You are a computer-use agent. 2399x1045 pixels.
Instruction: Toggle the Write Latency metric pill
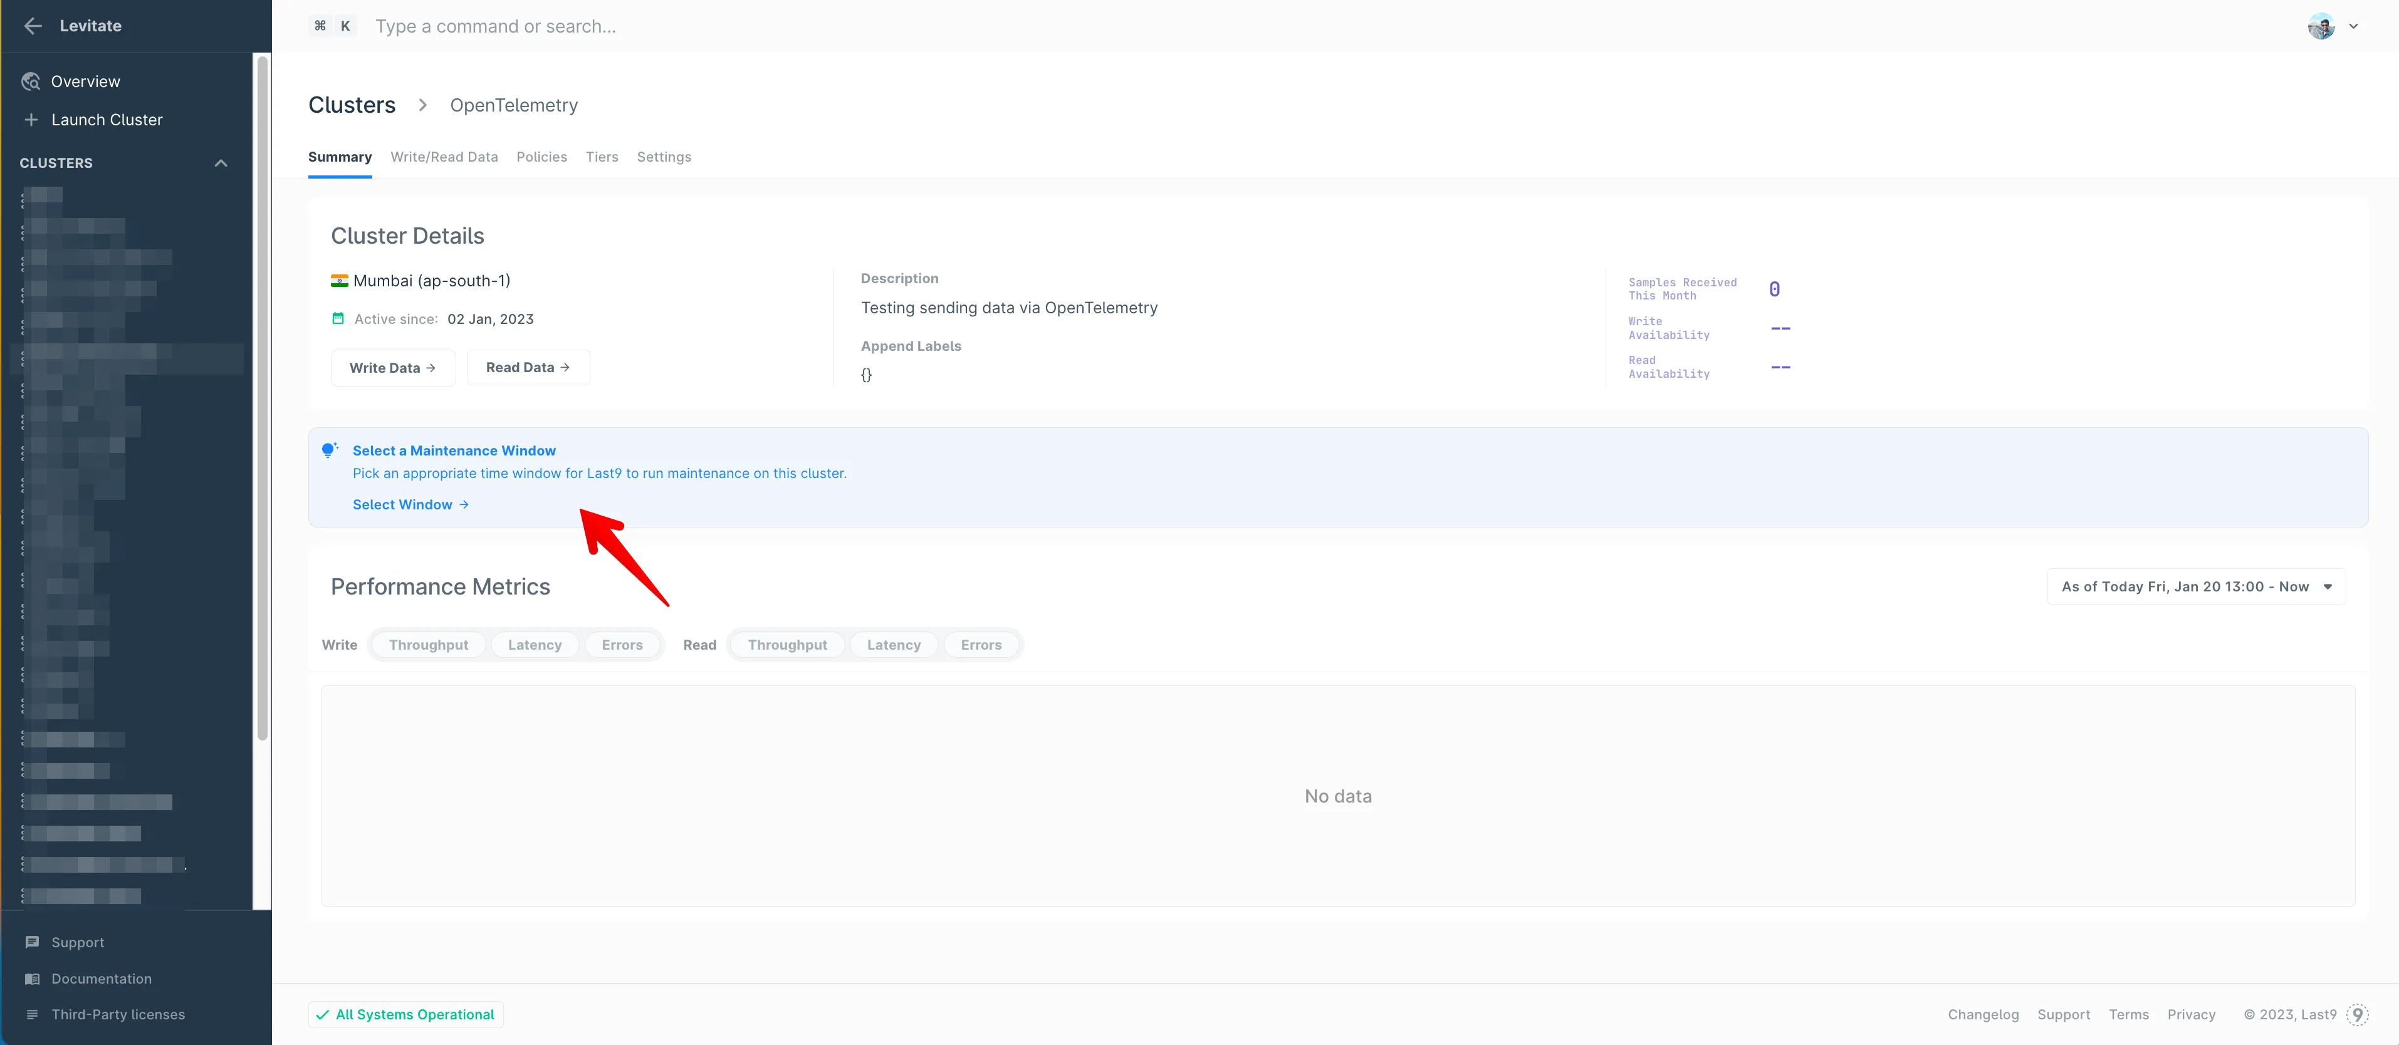535,645
